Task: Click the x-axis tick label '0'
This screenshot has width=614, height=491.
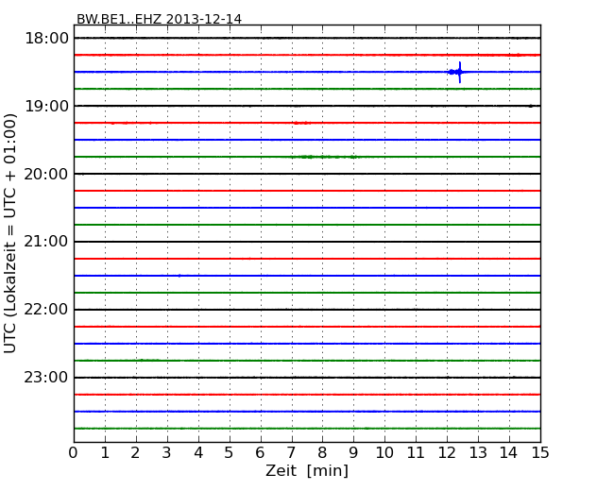Action: 74,452
